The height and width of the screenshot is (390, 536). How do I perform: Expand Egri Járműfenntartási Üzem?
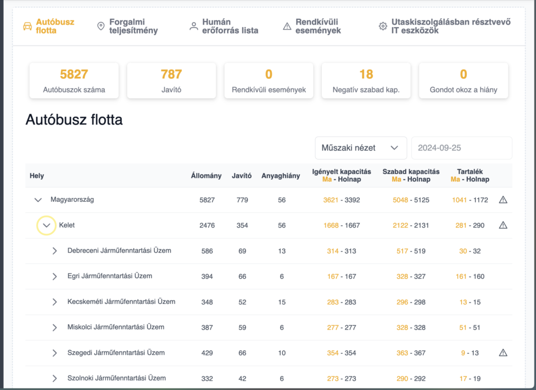[54, 276]
